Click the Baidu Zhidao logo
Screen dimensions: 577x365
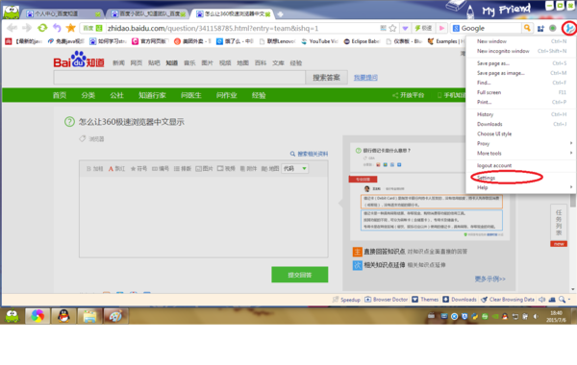click(79, 60)
